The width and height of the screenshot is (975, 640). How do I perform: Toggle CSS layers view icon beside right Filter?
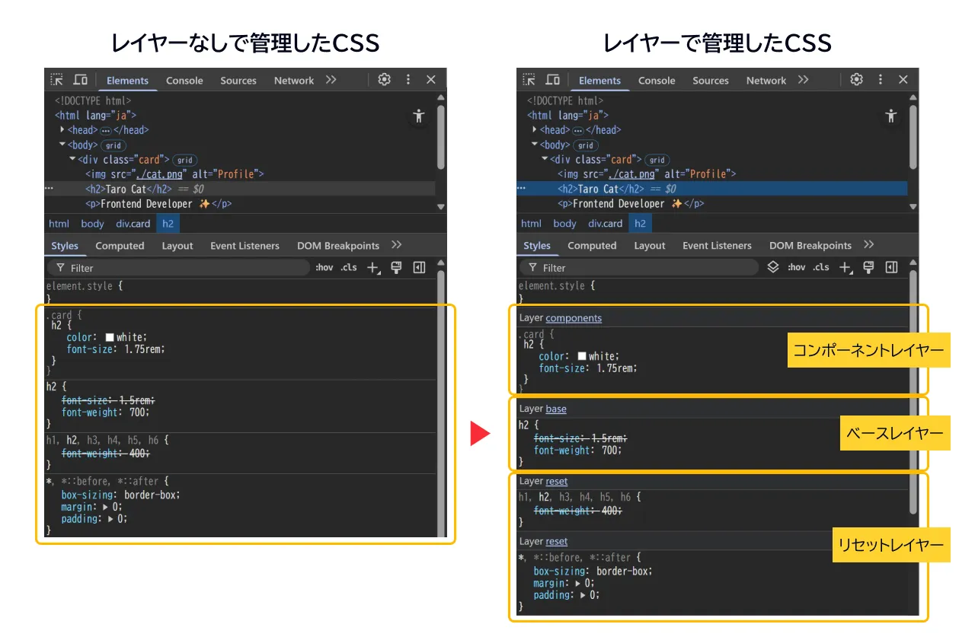click(772, 267)
